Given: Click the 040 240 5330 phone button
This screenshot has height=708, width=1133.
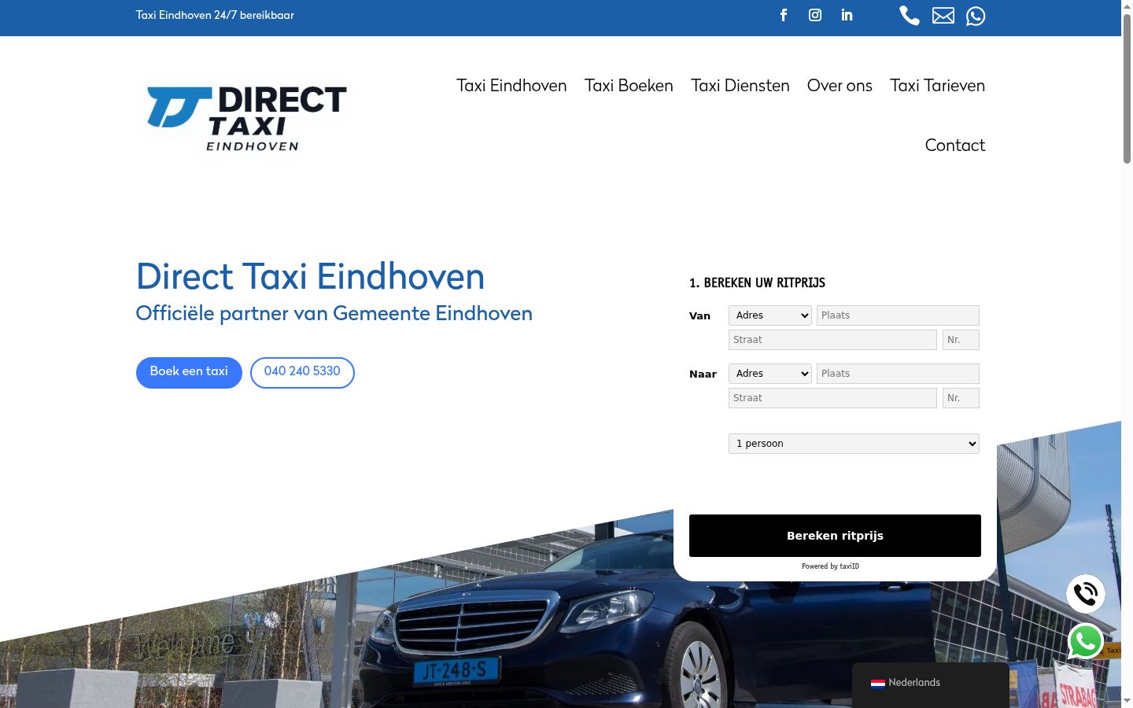Looking at the screenshot, I should point(302,372).
